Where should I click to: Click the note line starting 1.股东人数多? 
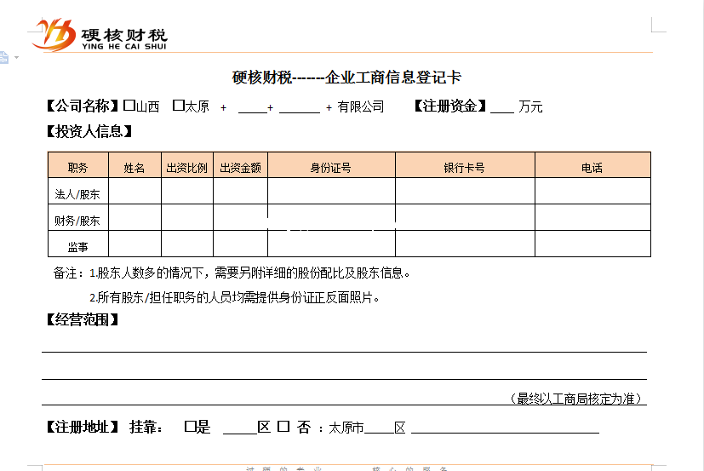[x=249, y=273]
